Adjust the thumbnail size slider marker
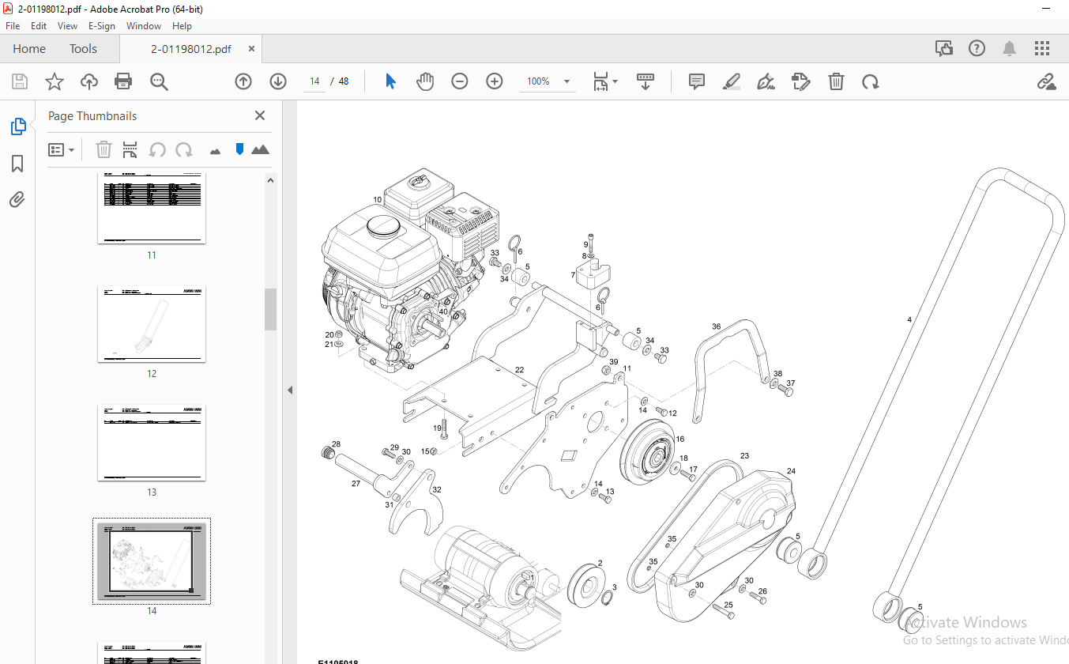The image size is (1069, 664). coord(239,149)
